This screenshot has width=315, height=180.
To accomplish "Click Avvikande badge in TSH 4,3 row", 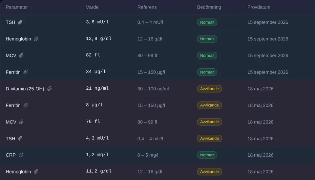I will pyautogui.click(x=209, y=138).
